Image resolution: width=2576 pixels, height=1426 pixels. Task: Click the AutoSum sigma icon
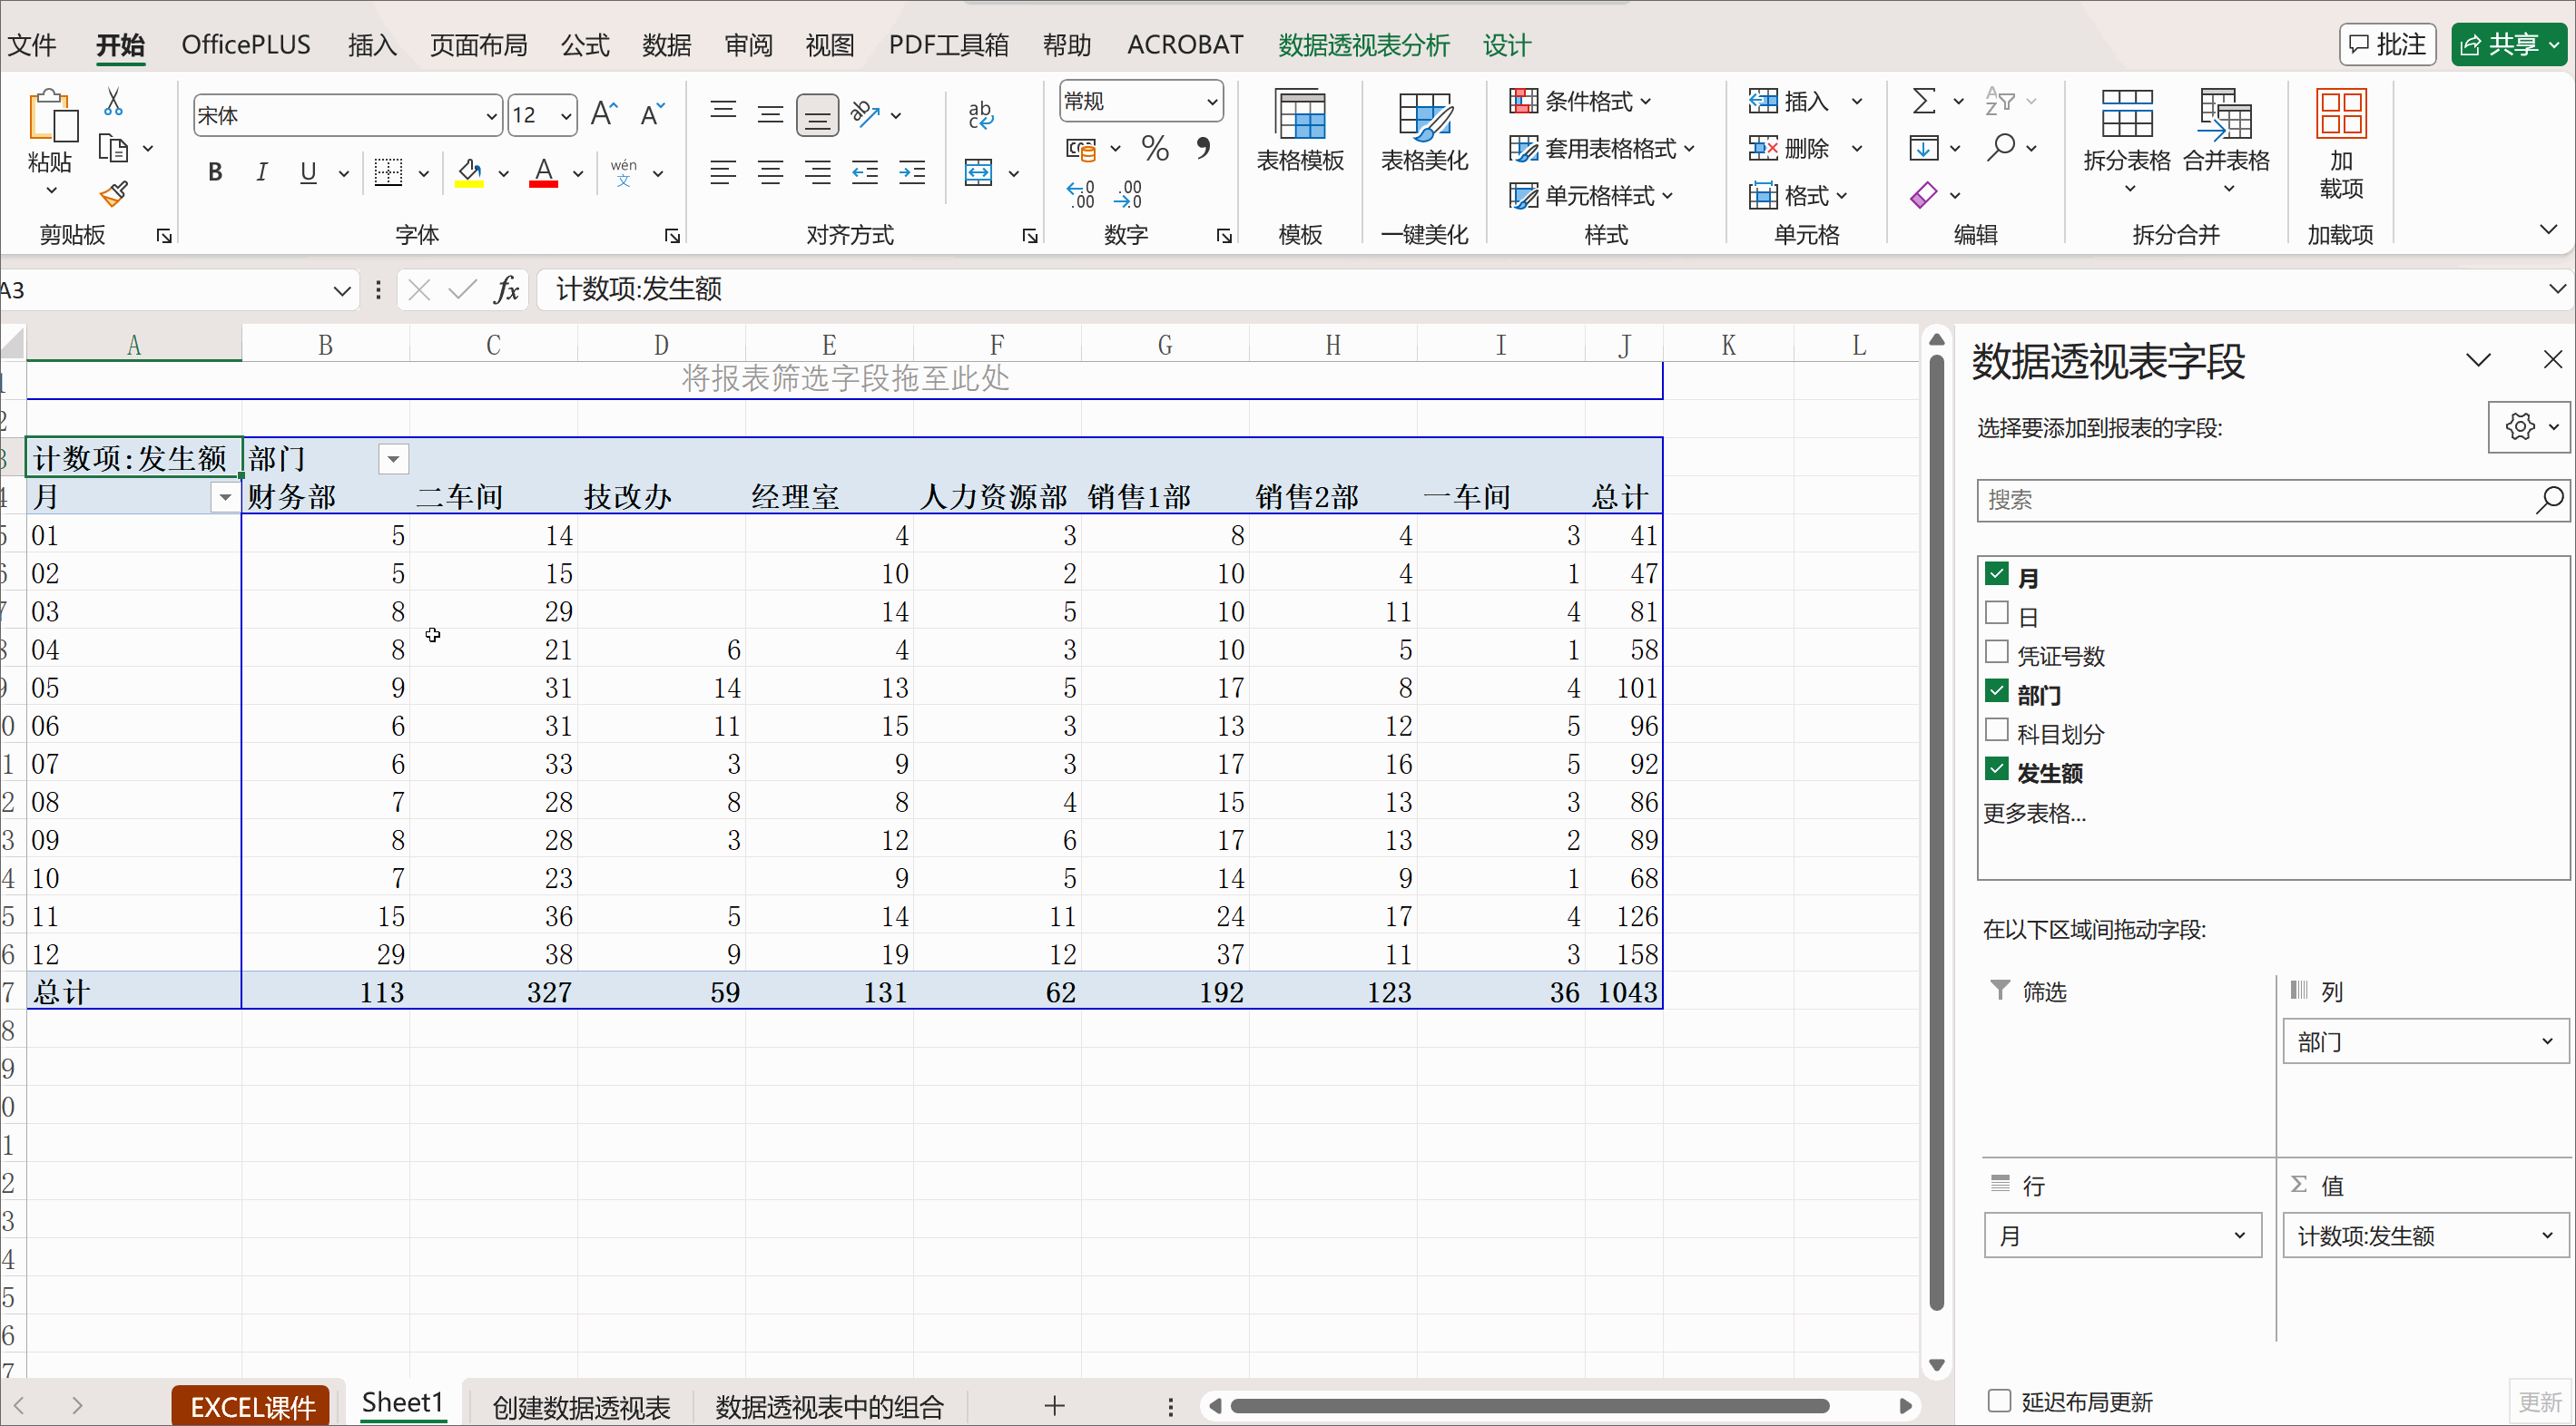(1923, 101)
